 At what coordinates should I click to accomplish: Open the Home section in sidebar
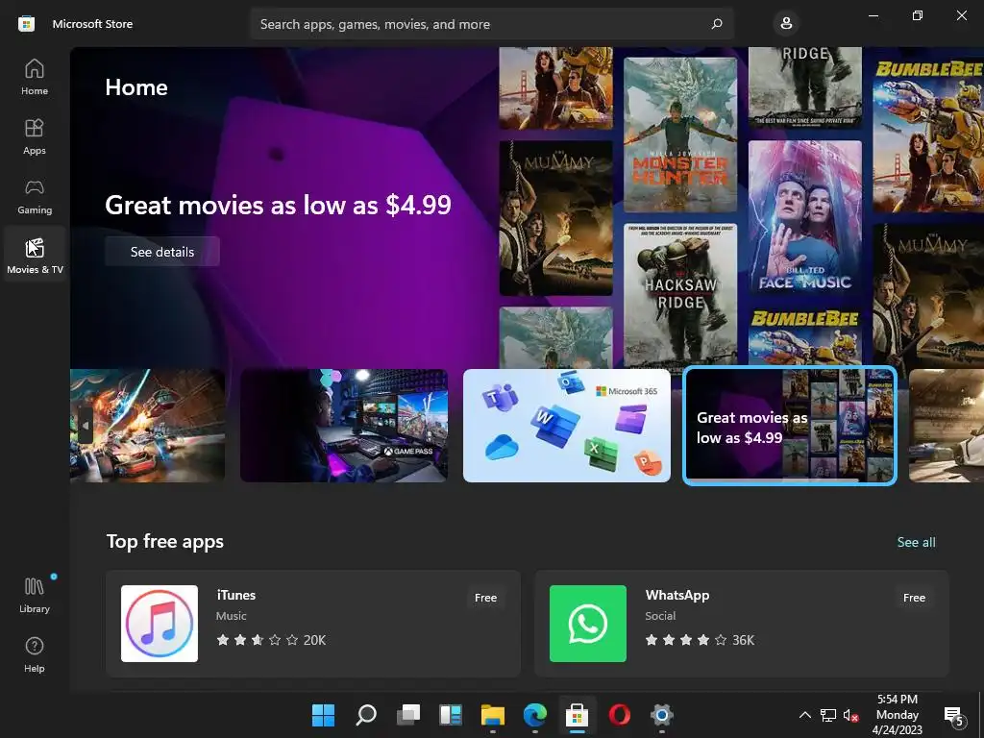(x=35, y=77)
